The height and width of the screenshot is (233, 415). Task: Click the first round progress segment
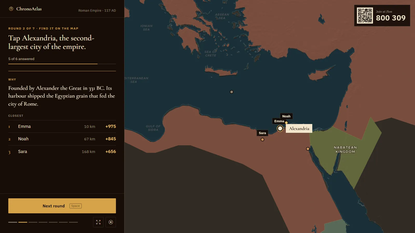coord(13,222)
